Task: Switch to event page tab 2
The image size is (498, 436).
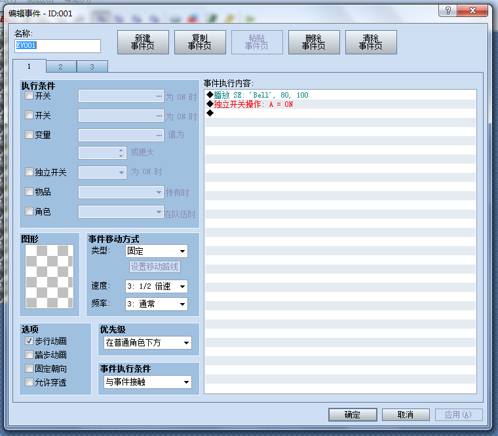Action: click(61, 67)
